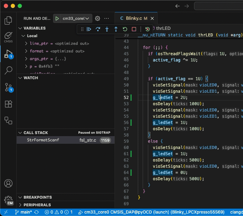Click the 'Paused on SIGTRAP' label
The image size is (243, 216).
94,133
